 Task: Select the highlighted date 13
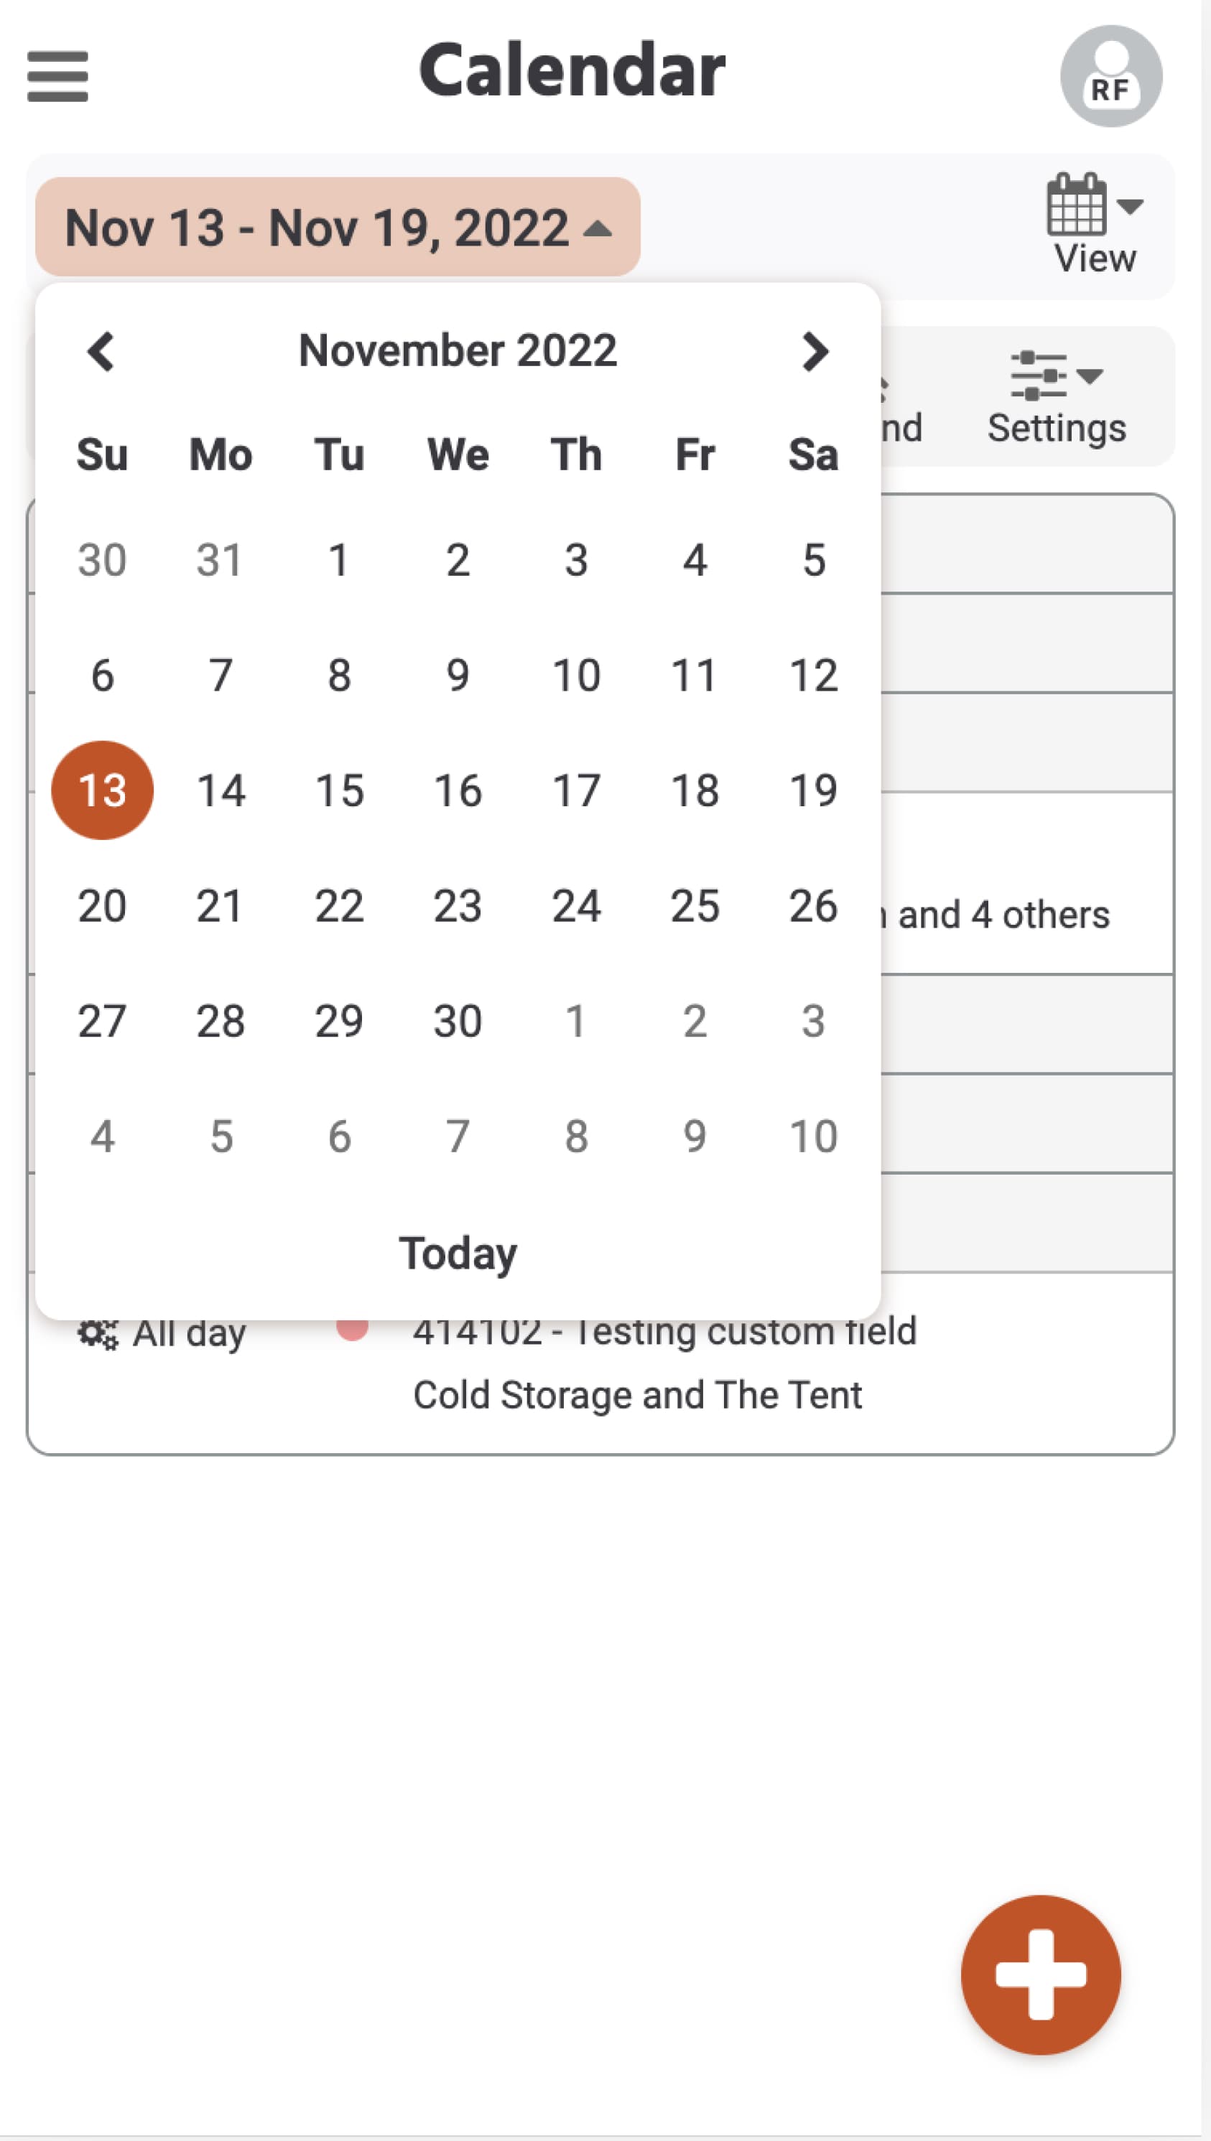(x=102, y=790)
